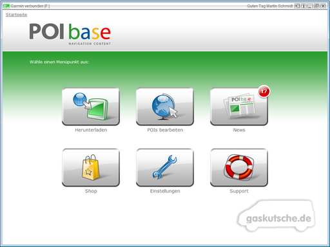Viewport: 330px width, 247px height.
Task: Click the POIs bearbeiten label
Action: pyautogui.click(x=165, y=130)
